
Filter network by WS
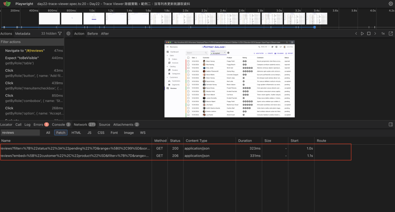click(x=143, y=133)
